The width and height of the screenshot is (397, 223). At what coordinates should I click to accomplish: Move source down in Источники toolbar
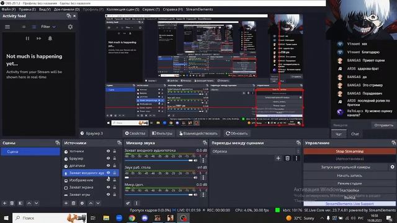point(98,203)
